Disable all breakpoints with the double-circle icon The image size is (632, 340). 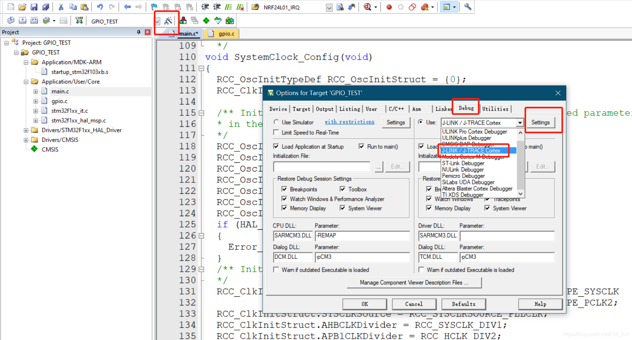click(412, 7)
